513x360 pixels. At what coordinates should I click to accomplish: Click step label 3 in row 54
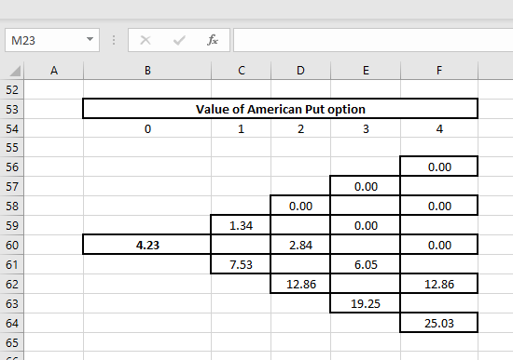pyautogui.click(x=366, y=128)
